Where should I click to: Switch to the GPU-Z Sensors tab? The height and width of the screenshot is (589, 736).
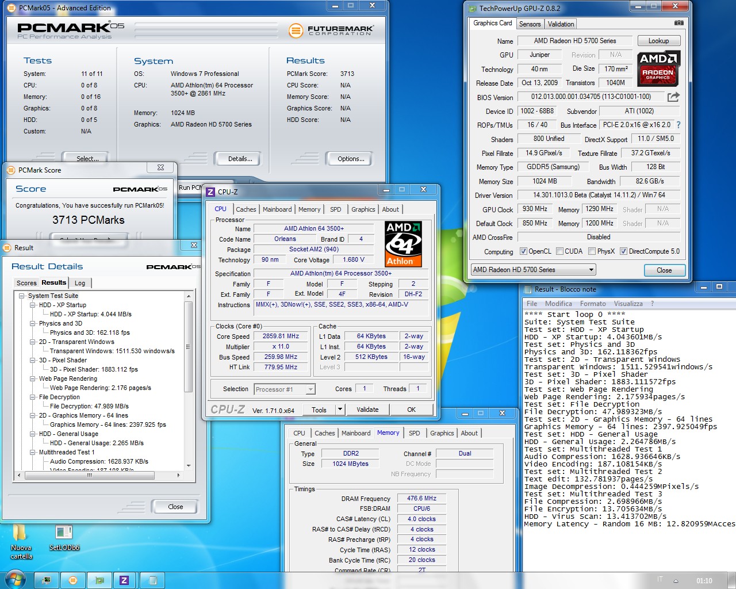pos(530,24)
